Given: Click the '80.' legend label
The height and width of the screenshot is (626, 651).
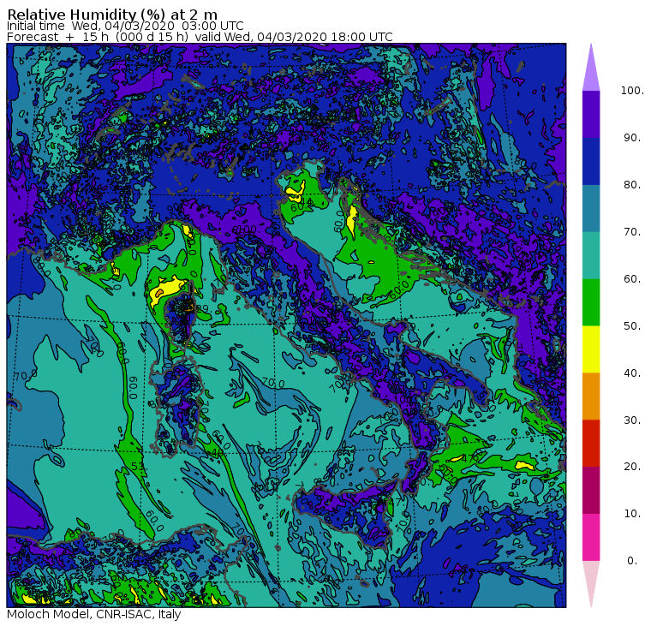Looking at the screenshot, I should coord(632,185).
